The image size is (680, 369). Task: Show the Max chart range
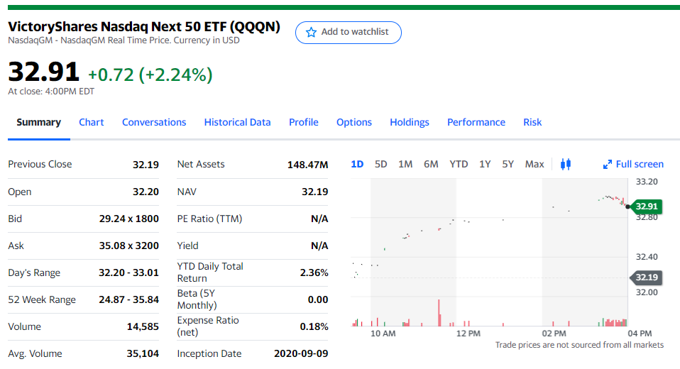click(534, 165)
